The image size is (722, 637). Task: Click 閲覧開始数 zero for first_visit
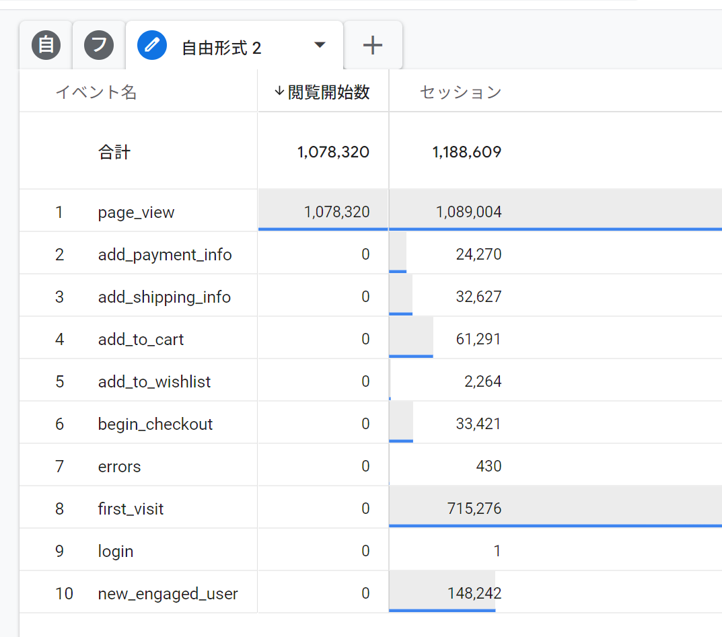coord(365,508)
